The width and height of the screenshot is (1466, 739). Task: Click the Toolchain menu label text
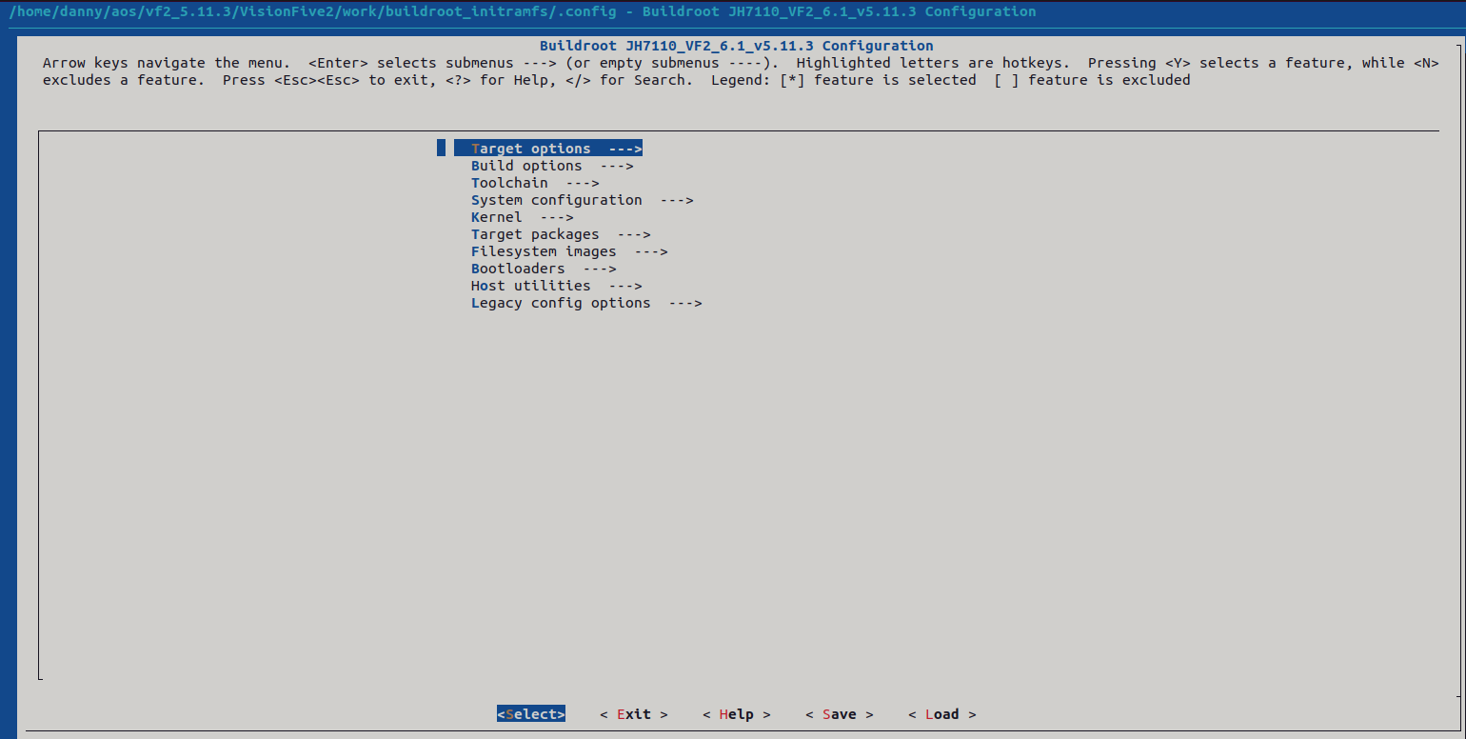click(x=509, y=182)
